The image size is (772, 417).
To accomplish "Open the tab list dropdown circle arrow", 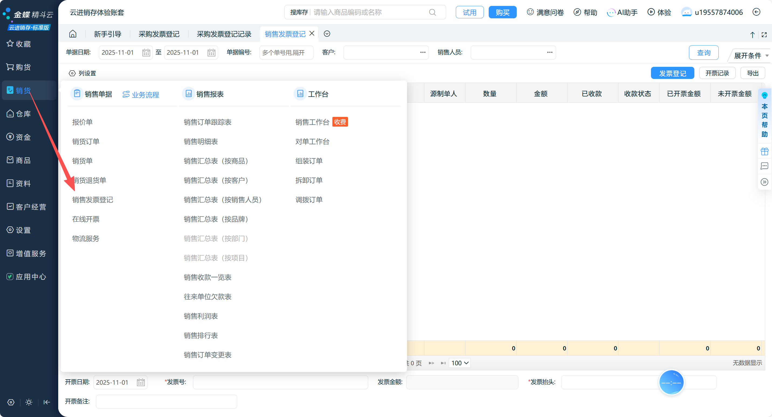I will (327, 34).
